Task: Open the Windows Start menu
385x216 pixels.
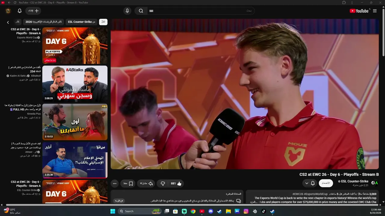Action: coord(113,211)
